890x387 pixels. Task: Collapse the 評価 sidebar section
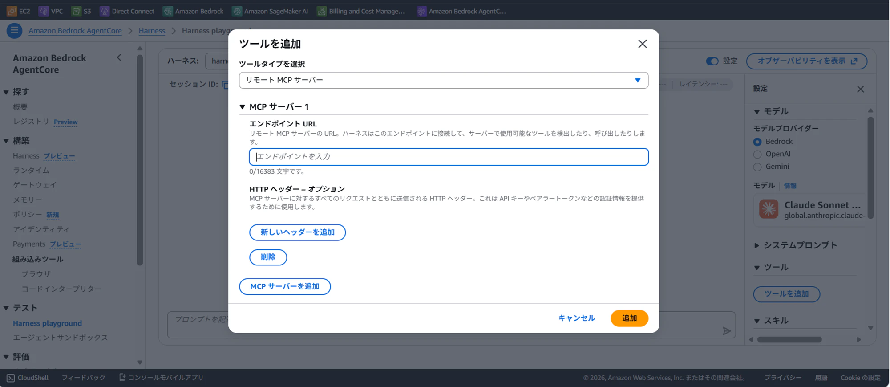tap(6, 357)
